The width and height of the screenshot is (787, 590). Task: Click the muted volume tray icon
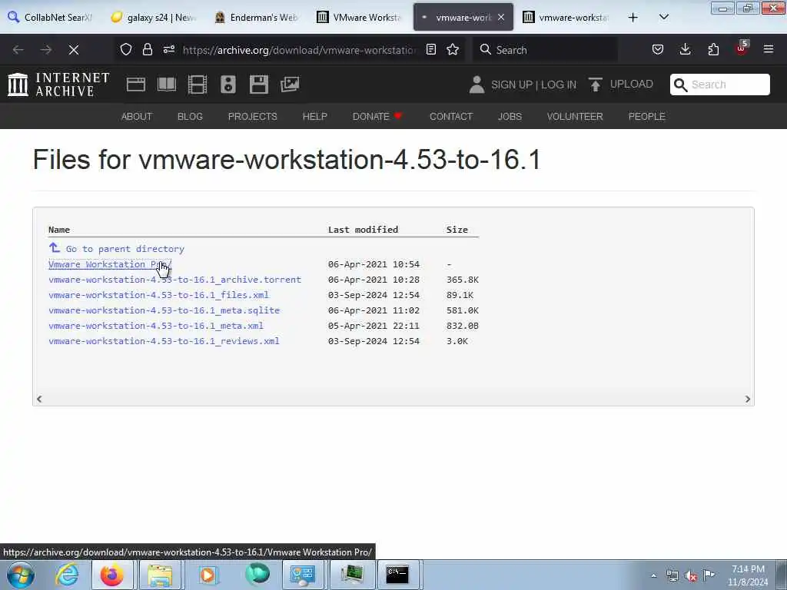[691, 576]
